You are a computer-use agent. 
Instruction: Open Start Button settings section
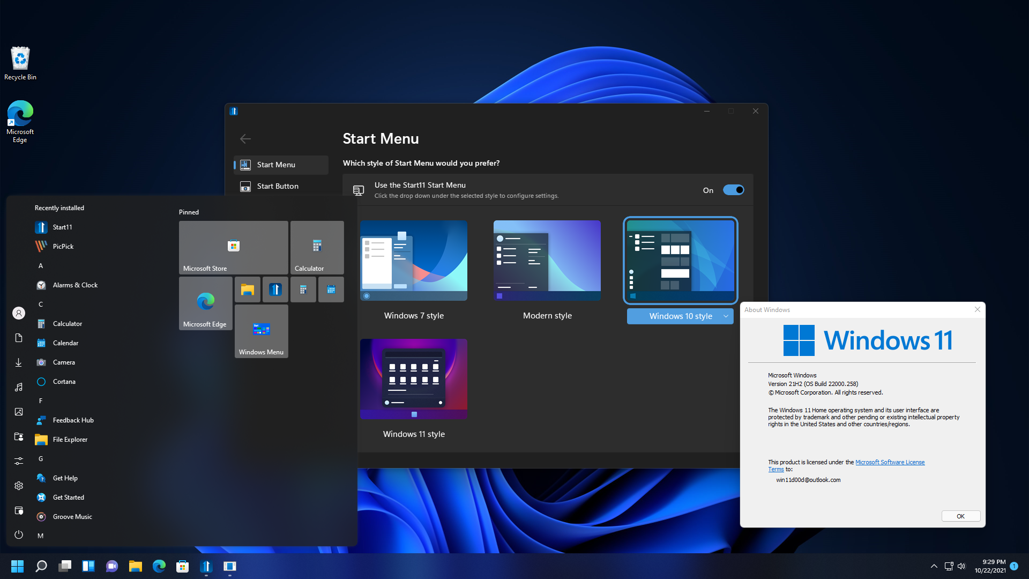click(x=278, y=185)
